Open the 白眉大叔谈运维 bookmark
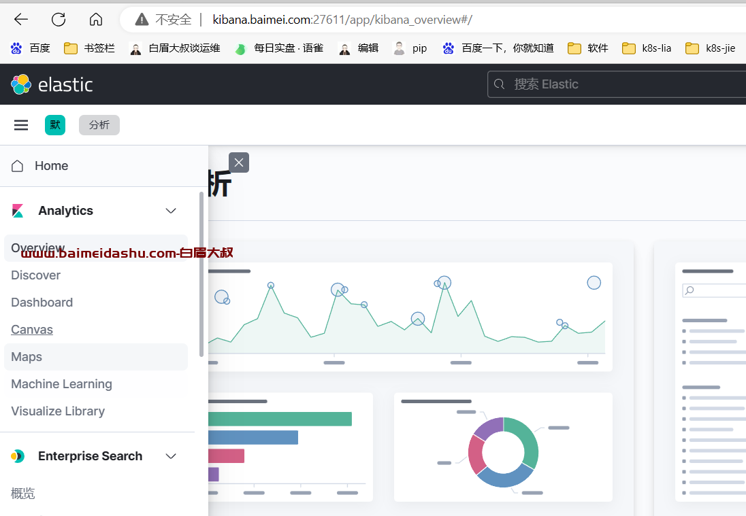 pos(175,48)
